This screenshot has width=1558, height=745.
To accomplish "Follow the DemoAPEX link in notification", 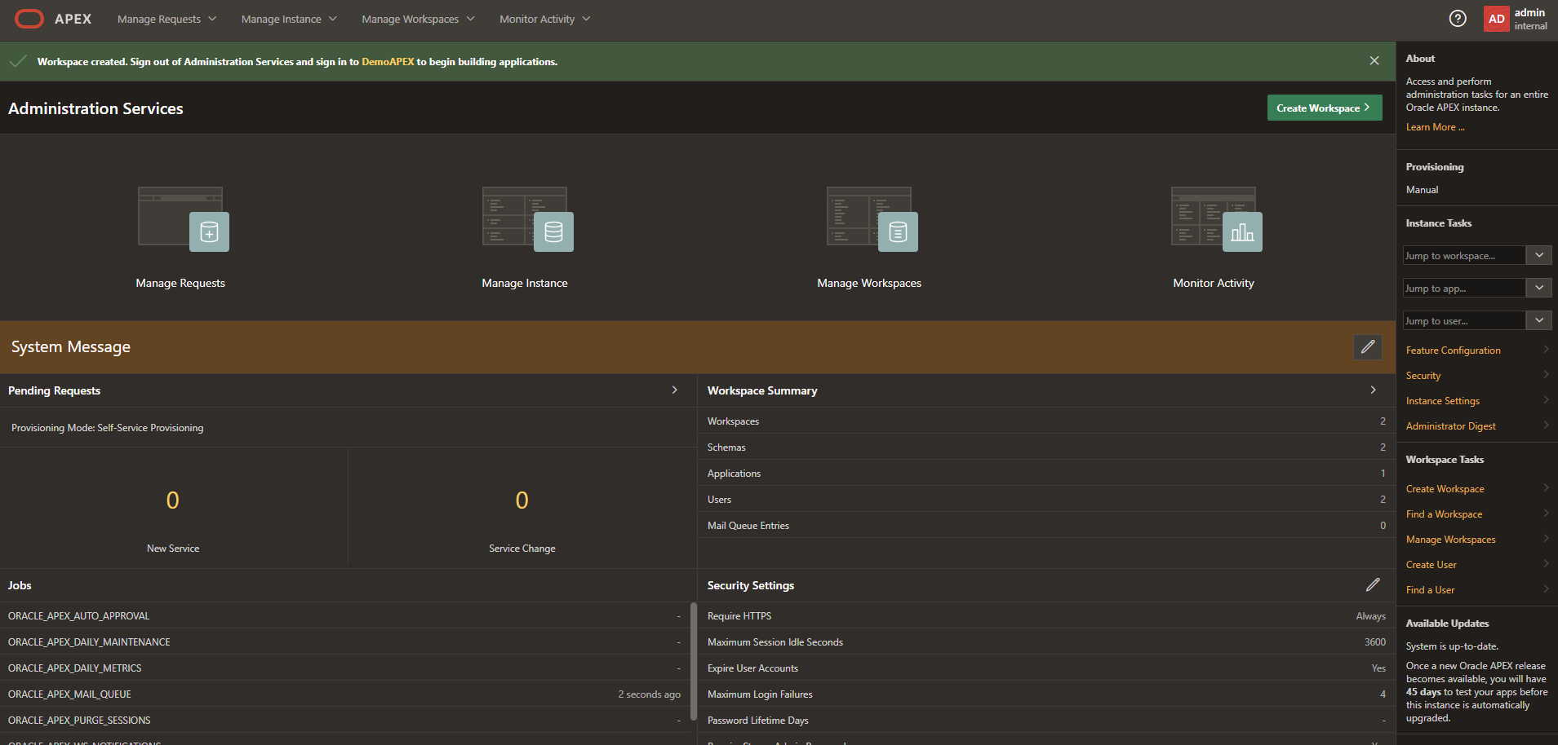I will click(388, 62).
